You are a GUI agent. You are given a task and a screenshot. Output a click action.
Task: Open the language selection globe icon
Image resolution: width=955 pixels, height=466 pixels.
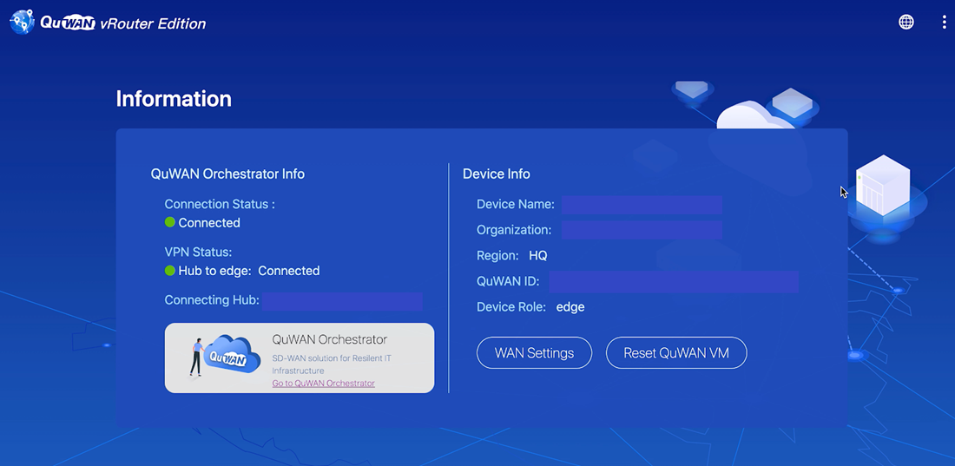coord(906,23)
